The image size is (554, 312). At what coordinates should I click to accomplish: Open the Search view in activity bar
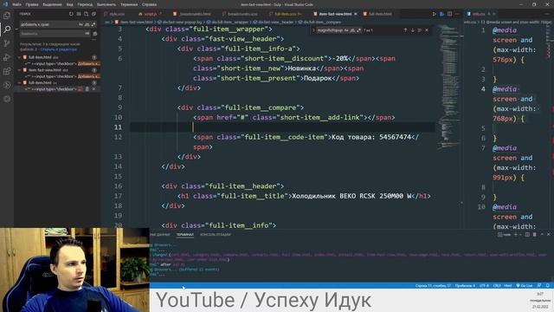[x=7, y=29]
